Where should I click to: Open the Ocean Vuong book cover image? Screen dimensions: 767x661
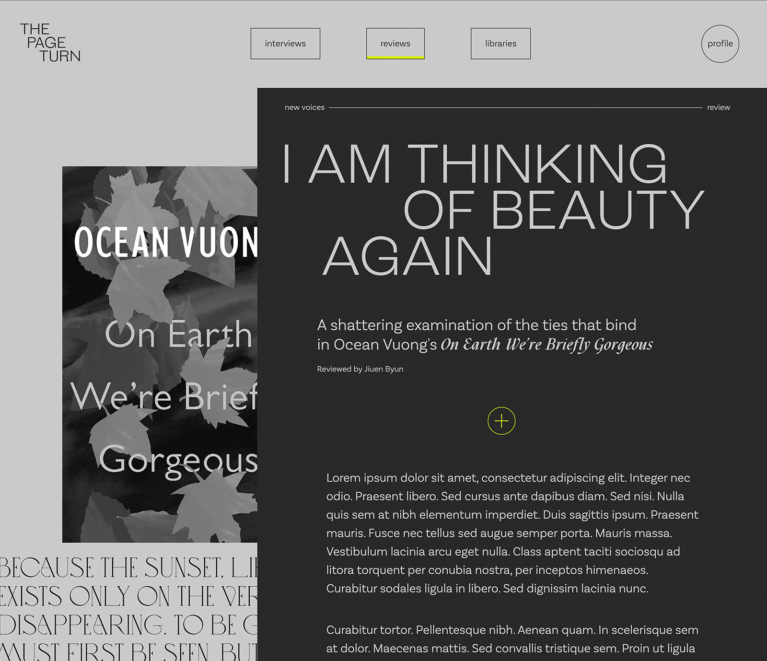click(x=160, y=354)
